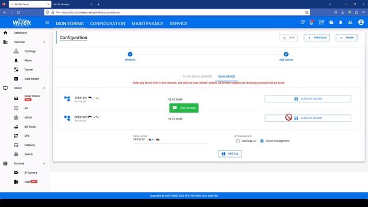The width and height of the screenshot is (368, 207).
Task: Reload the browser page
Action: [x=18, y=12]
